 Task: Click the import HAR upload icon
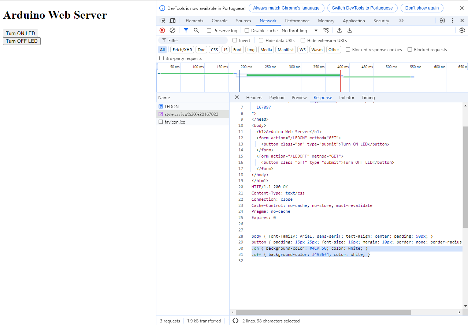(x=339, y=30)
